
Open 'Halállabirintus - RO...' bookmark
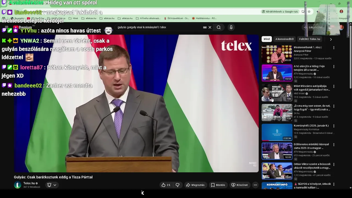tap(204, 18)
